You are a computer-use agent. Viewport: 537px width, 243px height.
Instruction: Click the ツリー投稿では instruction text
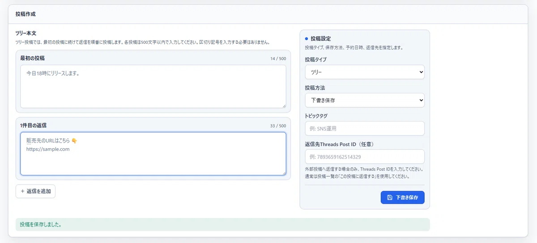[x=142, y=42]
